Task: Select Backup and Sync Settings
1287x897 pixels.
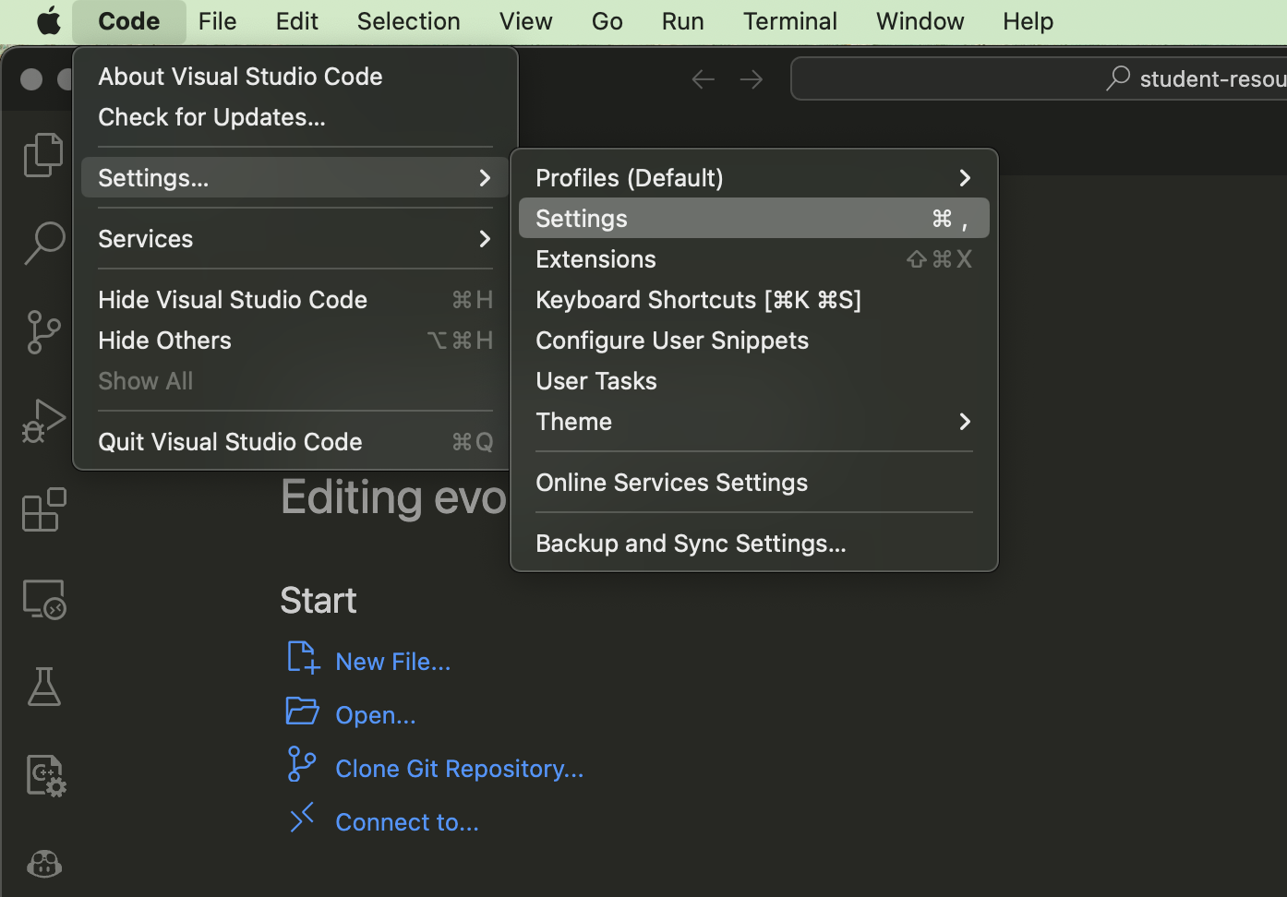Action: [691, 543]
